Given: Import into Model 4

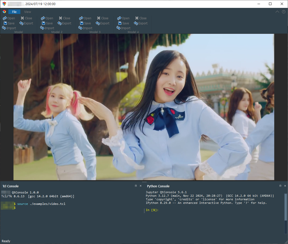Looking at the screenshot, I should coord(124,28).
